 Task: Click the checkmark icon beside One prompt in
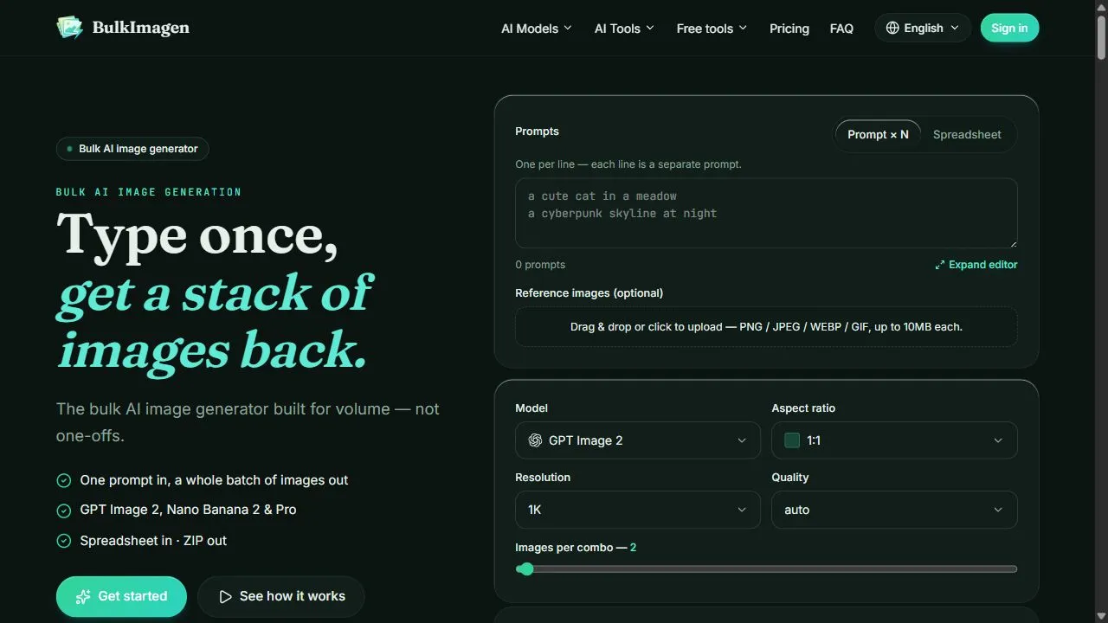(63, 480)
